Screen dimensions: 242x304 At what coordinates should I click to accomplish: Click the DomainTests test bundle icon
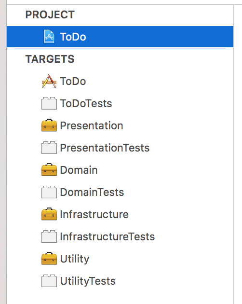click(x=49, y=192)
